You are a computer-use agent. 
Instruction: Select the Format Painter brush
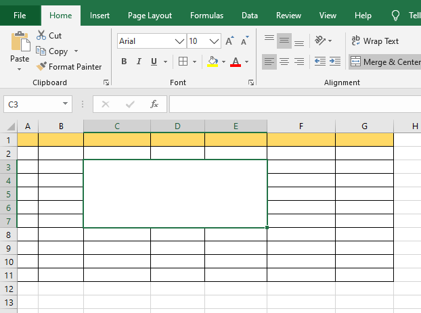tap(42, 67)
